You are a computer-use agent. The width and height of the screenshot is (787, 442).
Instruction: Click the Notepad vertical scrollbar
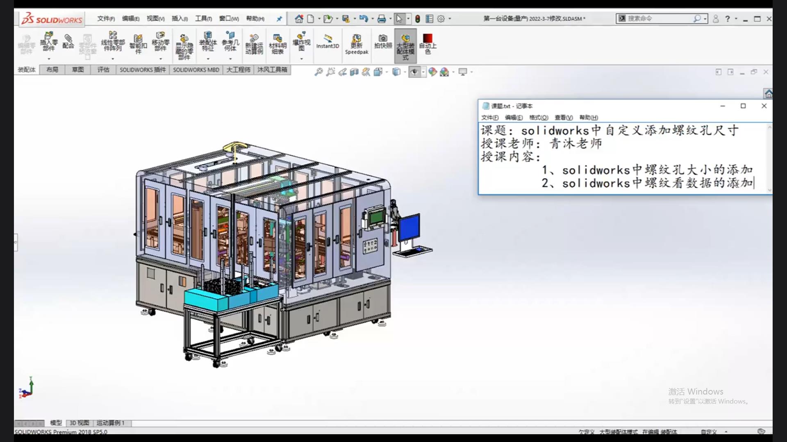pos(769,159)
